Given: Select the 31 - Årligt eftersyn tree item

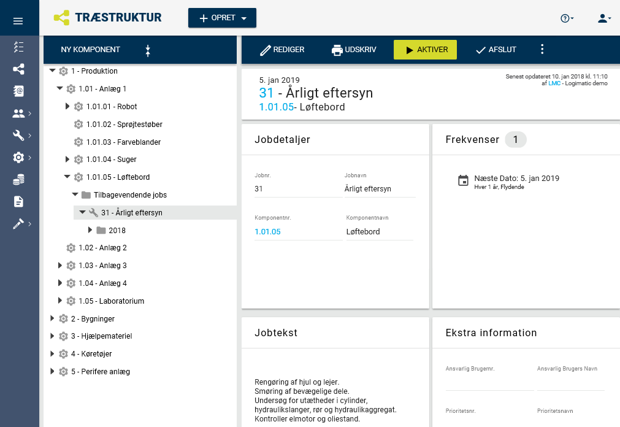Looking at the screenshot, I should pos(131,212).
